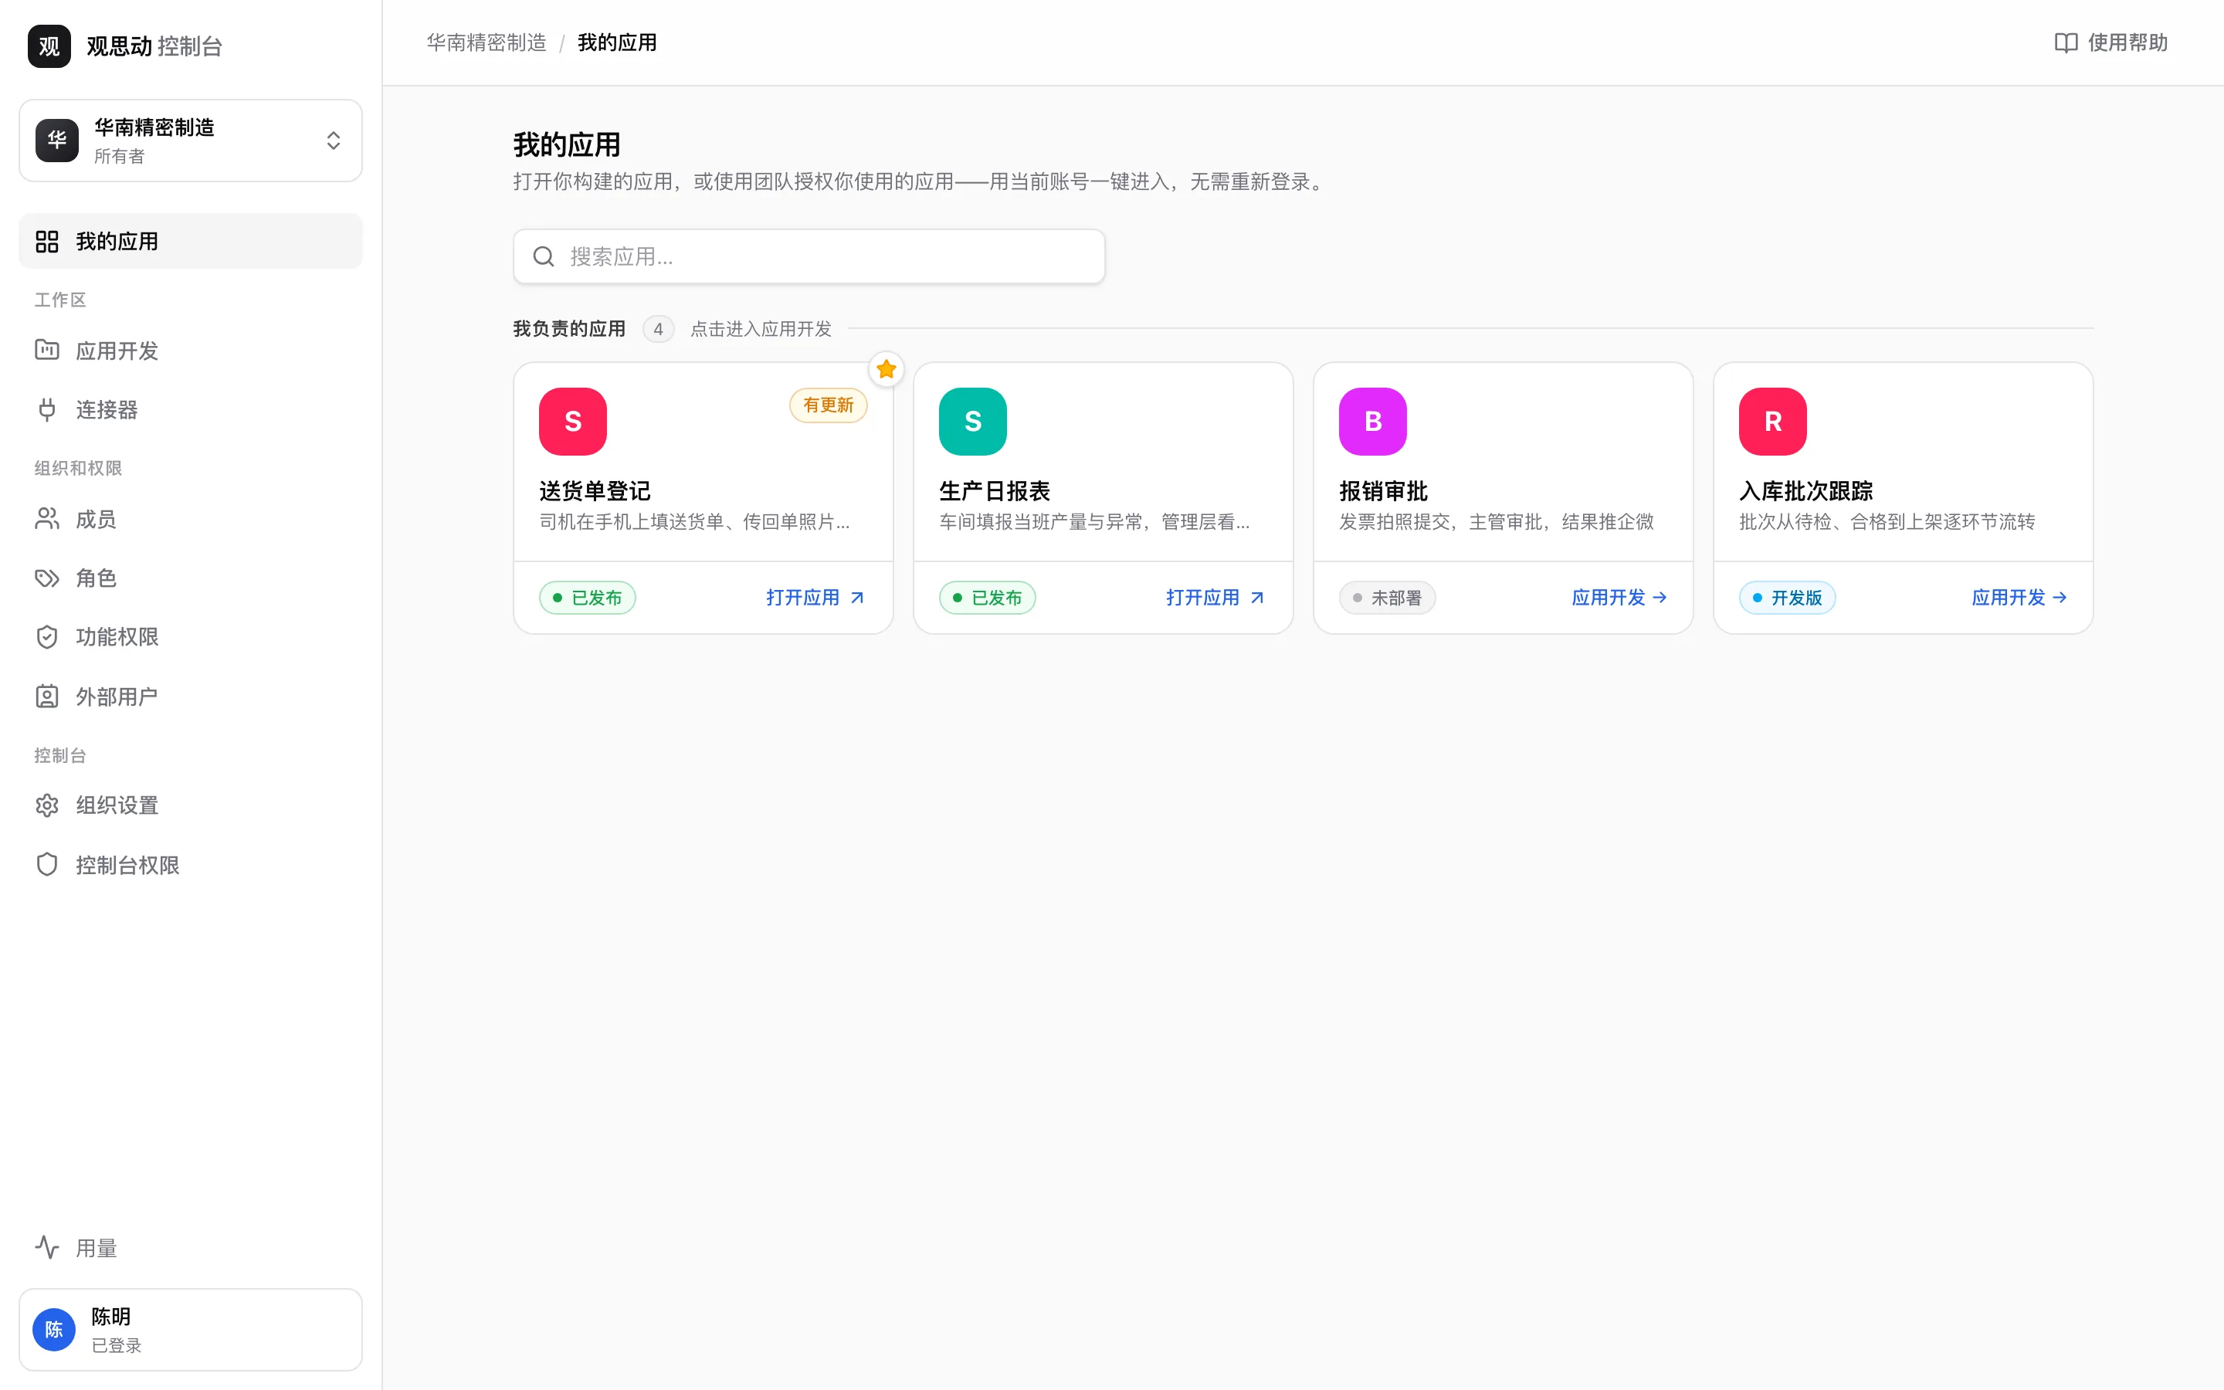
Task: Click the search magnifier icon
Action: click(544, 256)
